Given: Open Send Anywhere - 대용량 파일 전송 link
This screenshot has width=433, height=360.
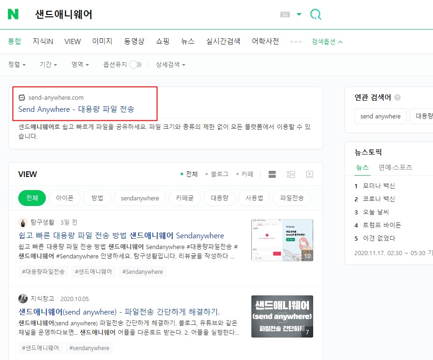Looking at the screenshot, I should (76, 110).
